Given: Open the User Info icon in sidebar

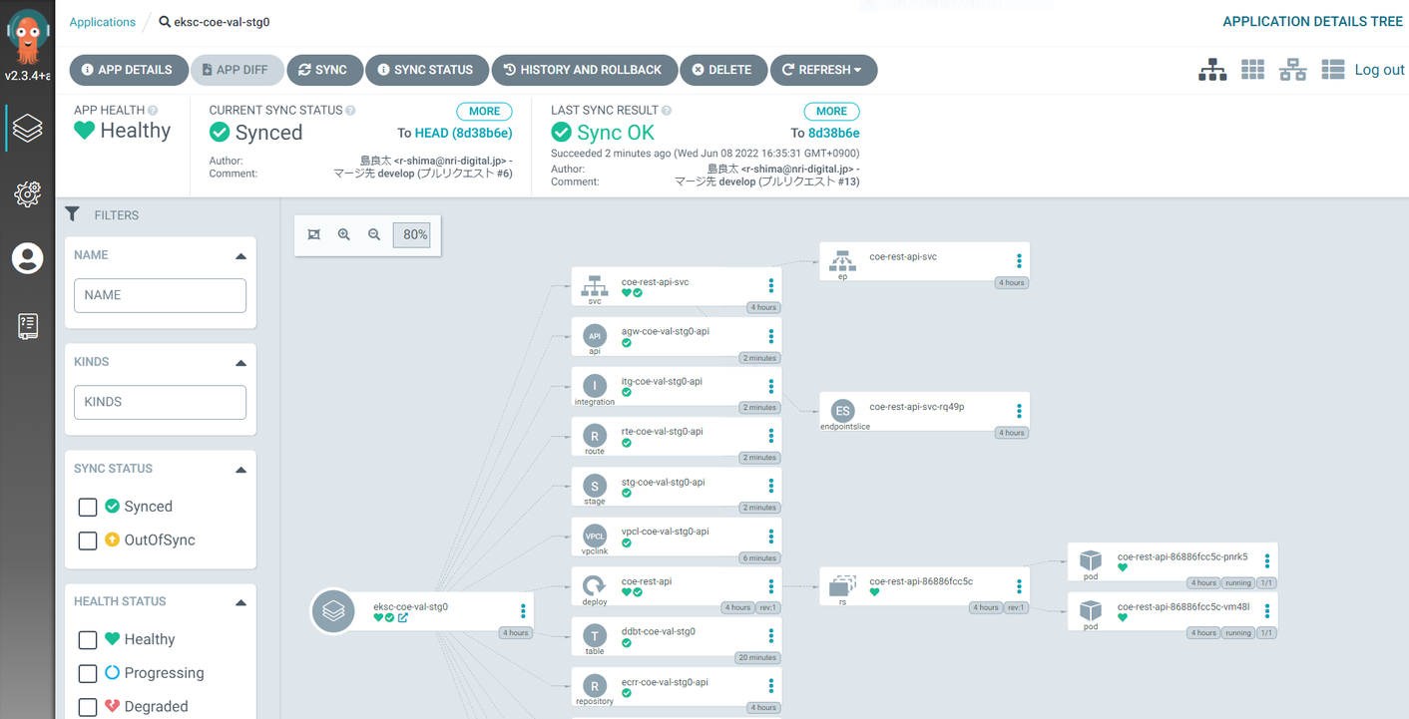Looking at the screenshot, I should pyautogui.click(x=27, y=258).
